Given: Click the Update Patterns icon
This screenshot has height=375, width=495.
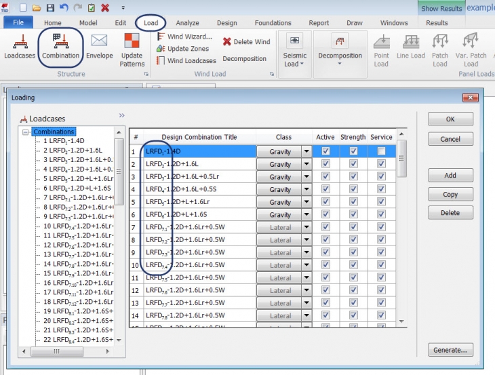Looking at the screenshot, I should coord(132,50).
